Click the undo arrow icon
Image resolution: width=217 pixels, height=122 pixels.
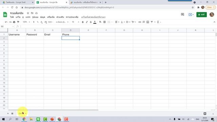click(x=6, y=22)
